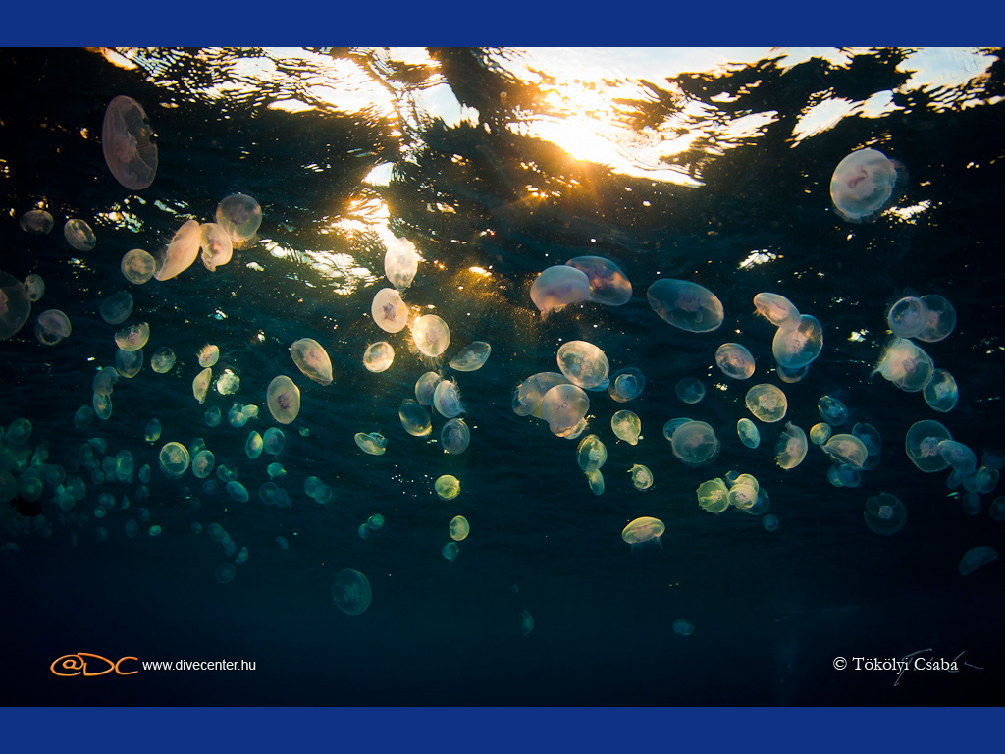Click the yellowish jellyfish at the bottom center

643,530
